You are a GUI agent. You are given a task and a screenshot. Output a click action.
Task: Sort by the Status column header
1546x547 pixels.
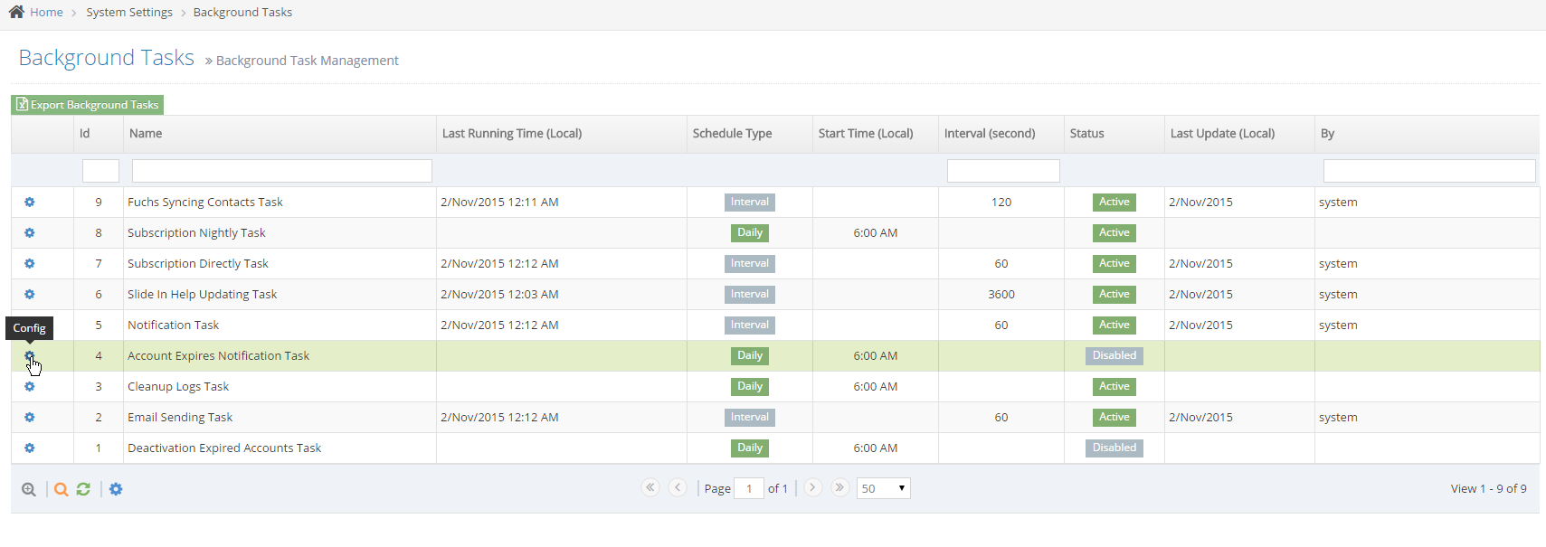tap(1086, 134)
